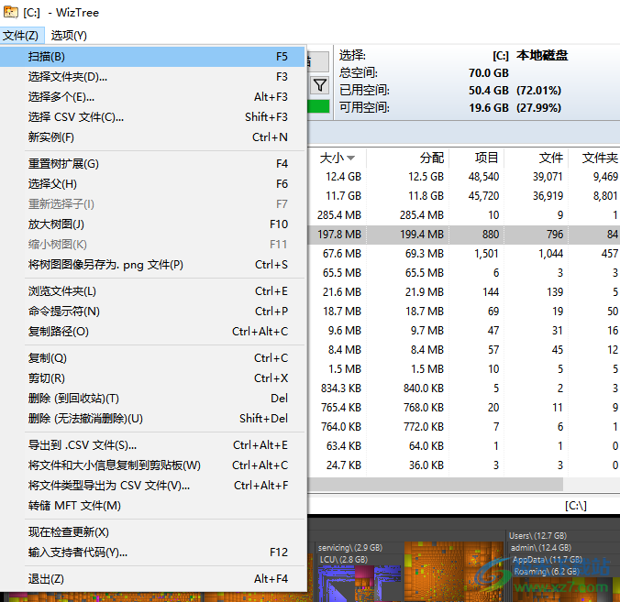Click the 11.7 GB size cell

click(343, 196)
